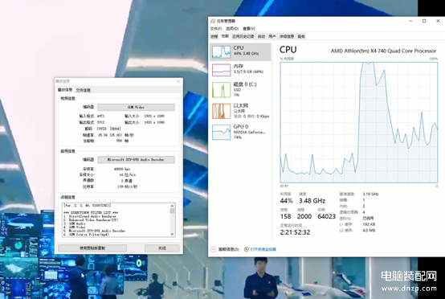This screenshot has width=445, height=299.
Task: Select GPU 0 NVIDIA GeForce item
Action: pos(240,132)
